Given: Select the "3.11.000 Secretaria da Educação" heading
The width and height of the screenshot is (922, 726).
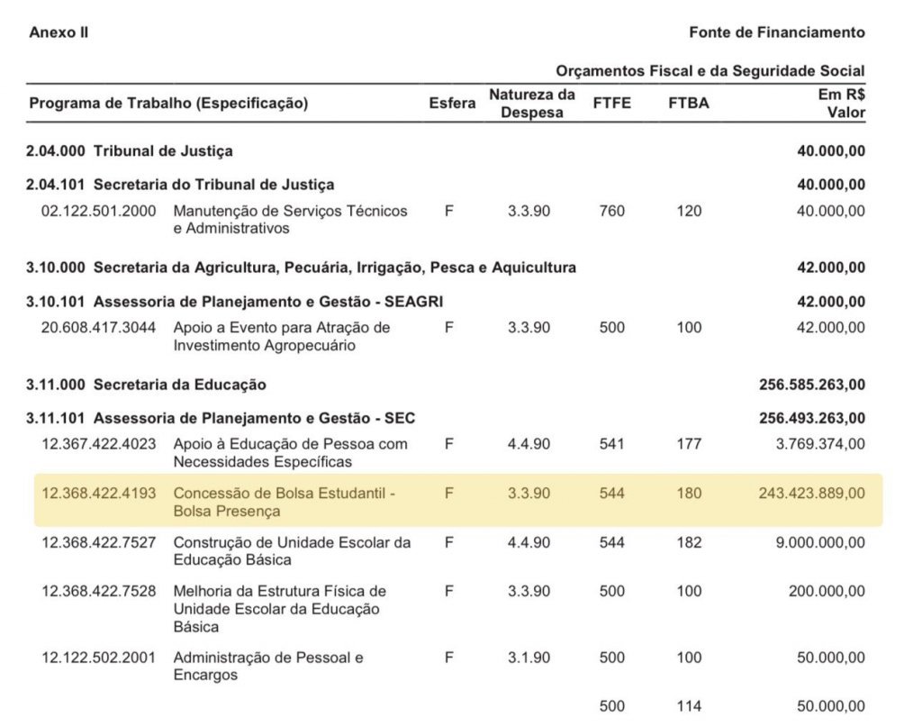Looking at the screenshot, I should click(146, 385).
